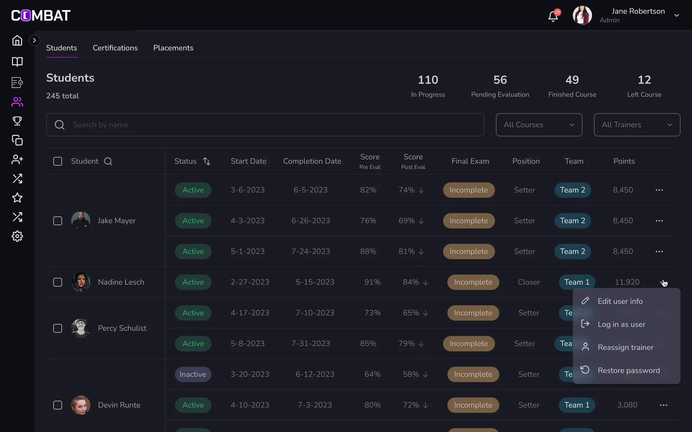Switch to the Placements tab

(173, 48)
